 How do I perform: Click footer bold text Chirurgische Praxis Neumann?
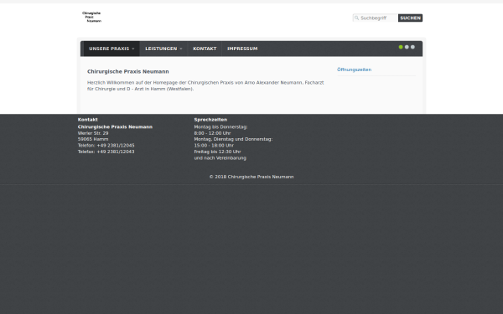[115, 127]
